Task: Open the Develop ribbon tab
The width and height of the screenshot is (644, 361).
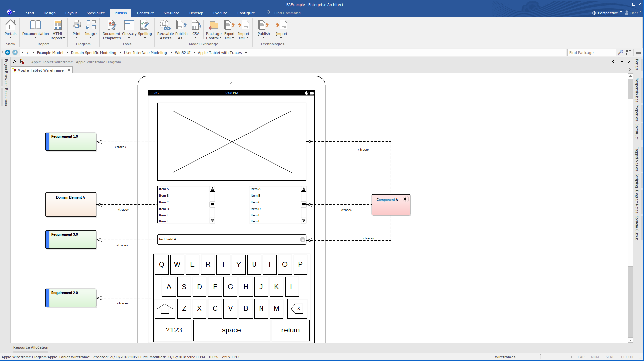Action: pos(196,13)
